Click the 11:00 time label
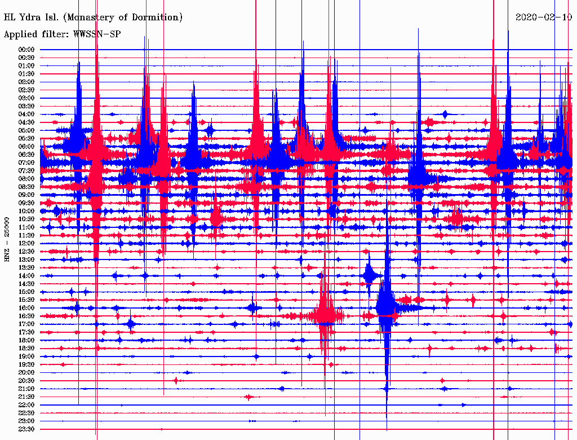 click(x=26, y=227)
